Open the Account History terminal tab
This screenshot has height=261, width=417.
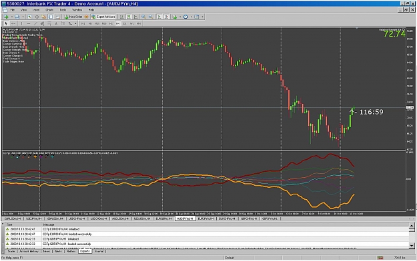click(x=29, y=251)
